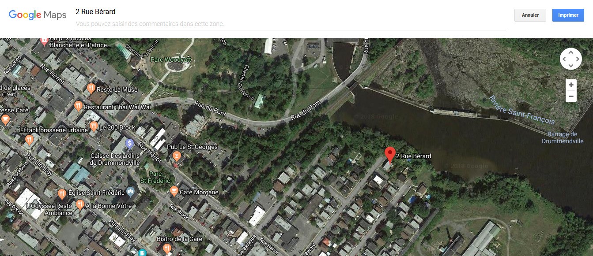Select the Pub Le St-Georges bar marker
The width and height of the screenshot is (593, 256).
[x=177, y=156]
